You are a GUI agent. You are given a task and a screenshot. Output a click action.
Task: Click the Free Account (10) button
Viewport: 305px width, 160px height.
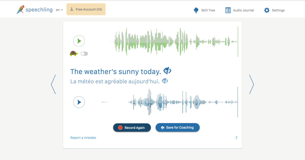point(86,9)
